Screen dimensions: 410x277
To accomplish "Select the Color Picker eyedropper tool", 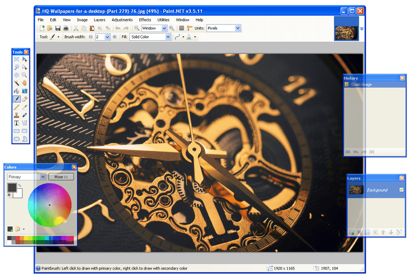I will point(25,107).
